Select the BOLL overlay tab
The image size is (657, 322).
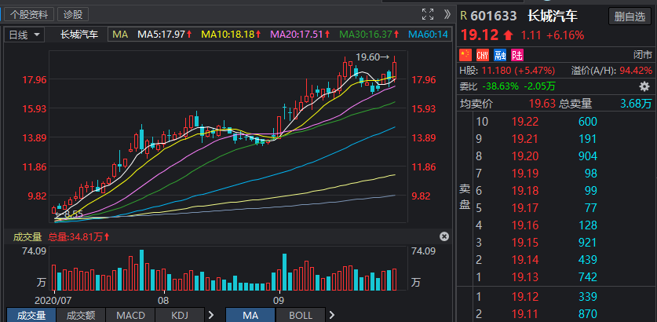[301, 315]
